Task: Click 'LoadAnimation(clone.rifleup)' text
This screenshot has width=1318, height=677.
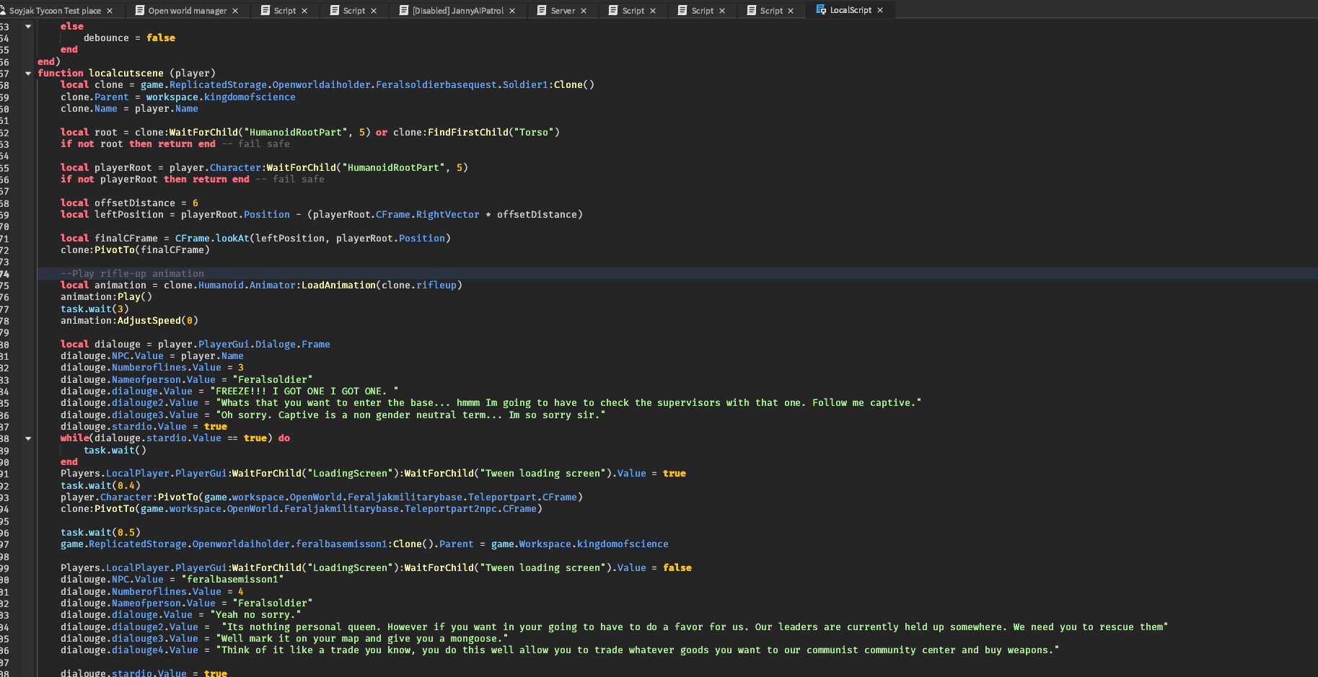Action: click(x=382, y=285)
